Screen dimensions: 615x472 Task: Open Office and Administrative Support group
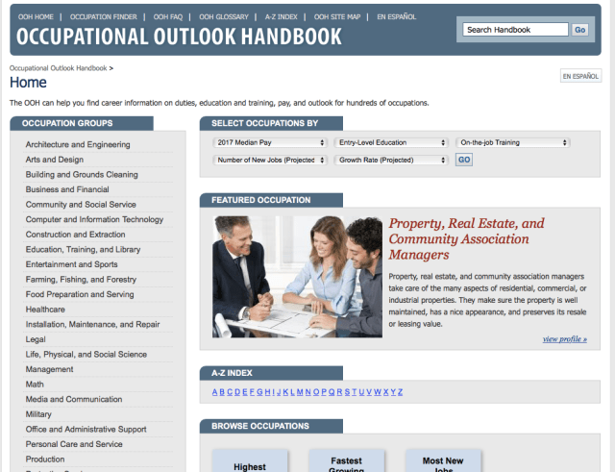[86, 430]
